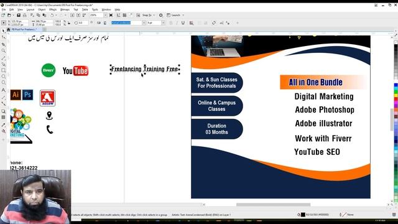This screenshot has height=224, width=398.
Task: Select the Parallel Dimension tool
Action: click(3, 97)
